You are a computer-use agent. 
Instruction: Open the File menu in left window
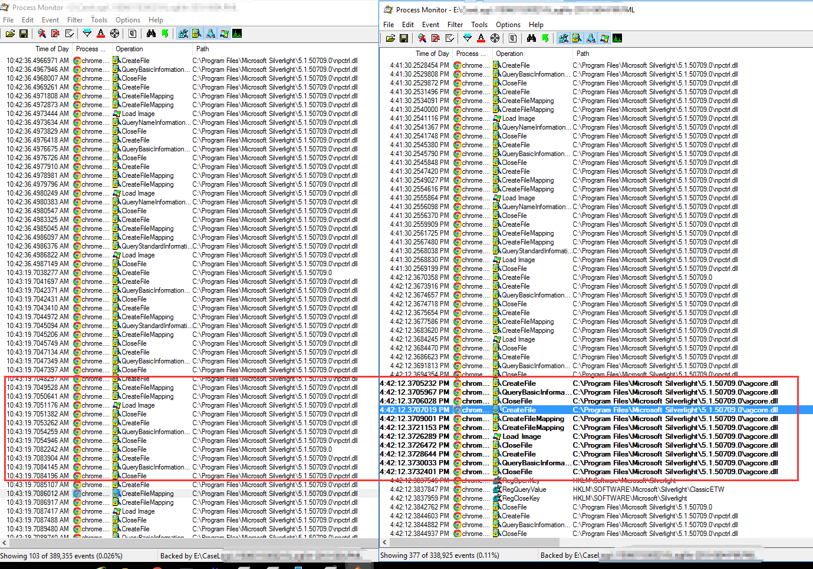(8, 20)
